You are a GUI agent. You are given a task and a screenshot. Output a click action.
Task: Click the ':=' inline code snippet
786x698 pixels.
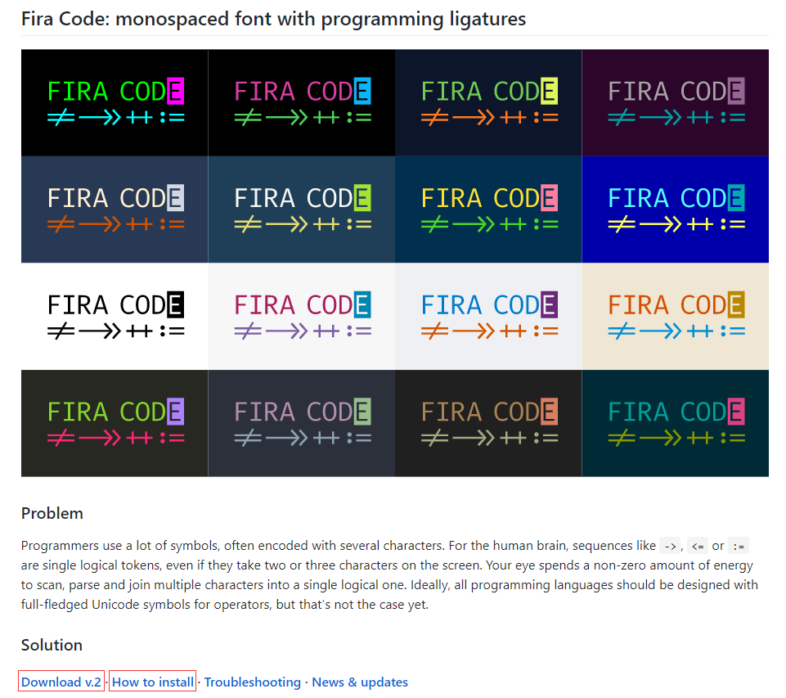click(x=738, y=545)
